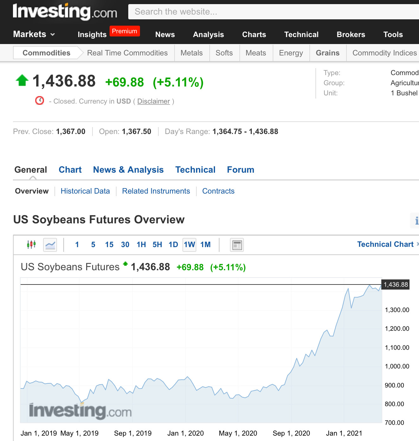Open the News menu
Screen dimensions: 419x441
(x=165, y=35)
